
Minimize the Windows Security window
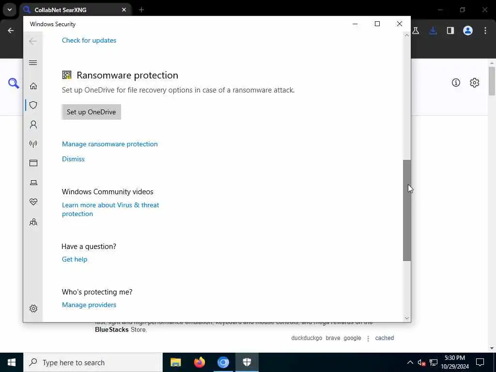click(355, 24)
